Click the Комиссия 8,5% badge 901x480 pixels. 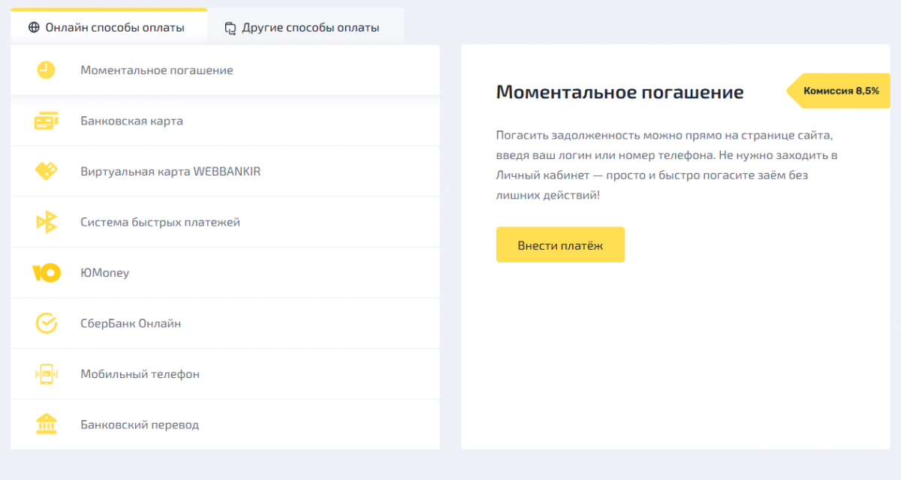840,91
